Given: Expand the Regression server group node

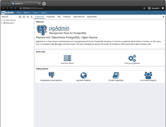Looking at the screenshot, I should pyautogui.click(x=2, y=23).
